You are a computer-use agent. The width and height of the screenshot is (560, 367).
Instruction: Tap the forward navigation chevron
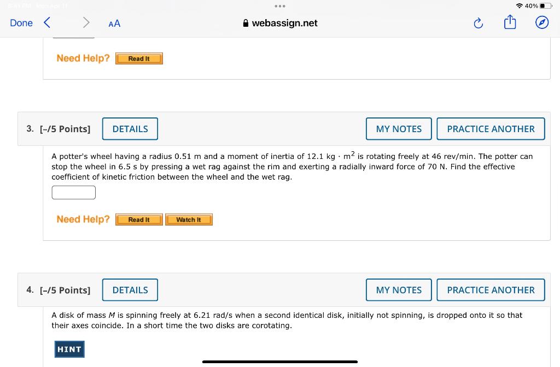point(86,22)
